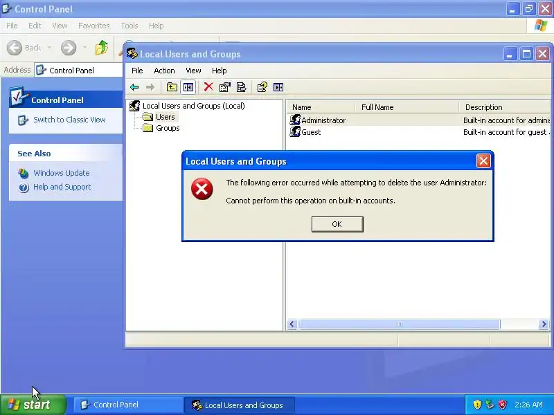
Task: Click the back arrow in MMC toolbar
Action: [134, 87]
